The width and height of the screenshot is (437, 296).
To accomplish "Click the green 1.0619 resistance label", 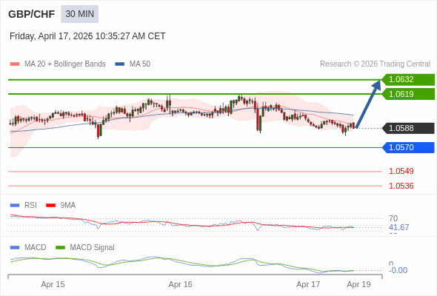I will (408, 94).
